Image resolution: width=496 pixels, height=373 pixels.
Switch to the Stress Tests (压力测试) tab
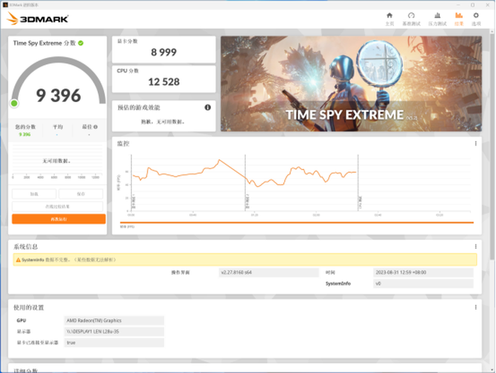[438, 19]
